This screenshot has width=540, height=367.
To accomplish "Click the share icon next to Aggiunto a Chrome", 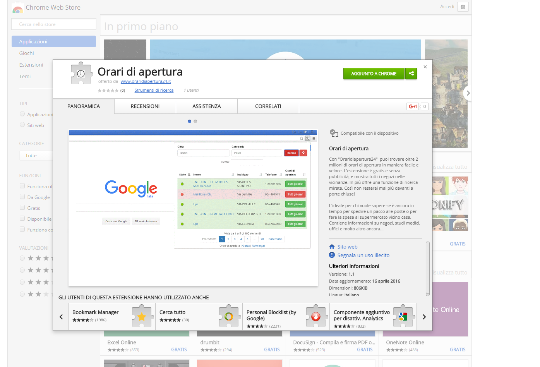I will tap(411, 74).
